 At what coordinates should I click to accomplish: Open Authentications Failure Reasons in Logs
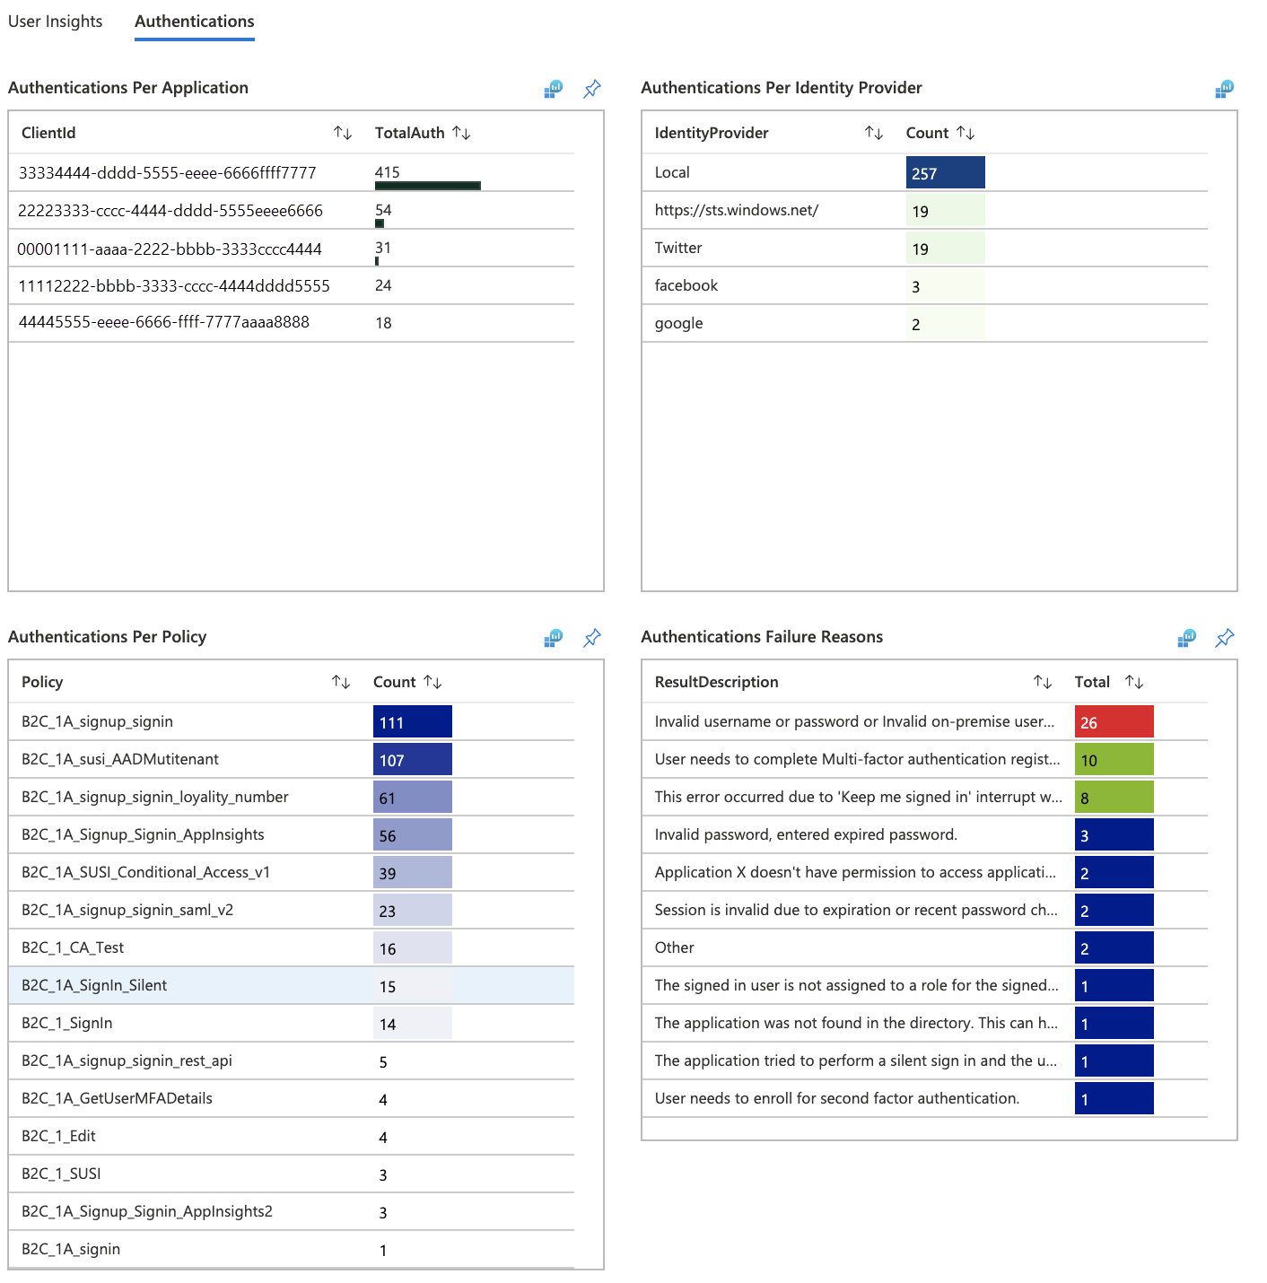click(x=1187, y=638)
